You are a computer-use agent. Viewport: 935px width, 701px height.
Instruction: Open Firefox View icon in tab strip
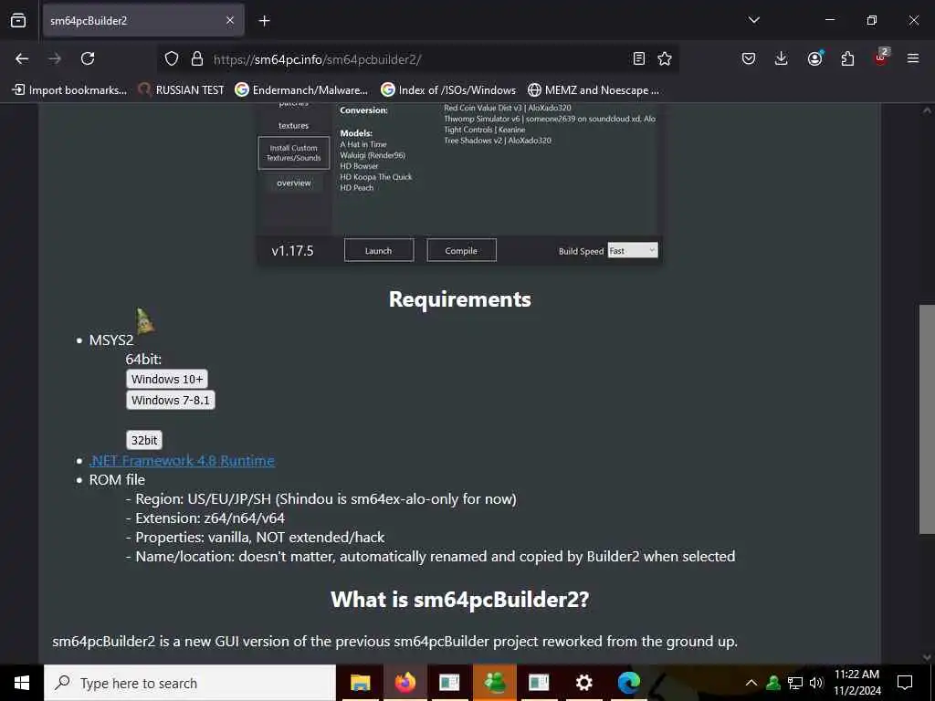pyautogui.click(x=18, y=20)
